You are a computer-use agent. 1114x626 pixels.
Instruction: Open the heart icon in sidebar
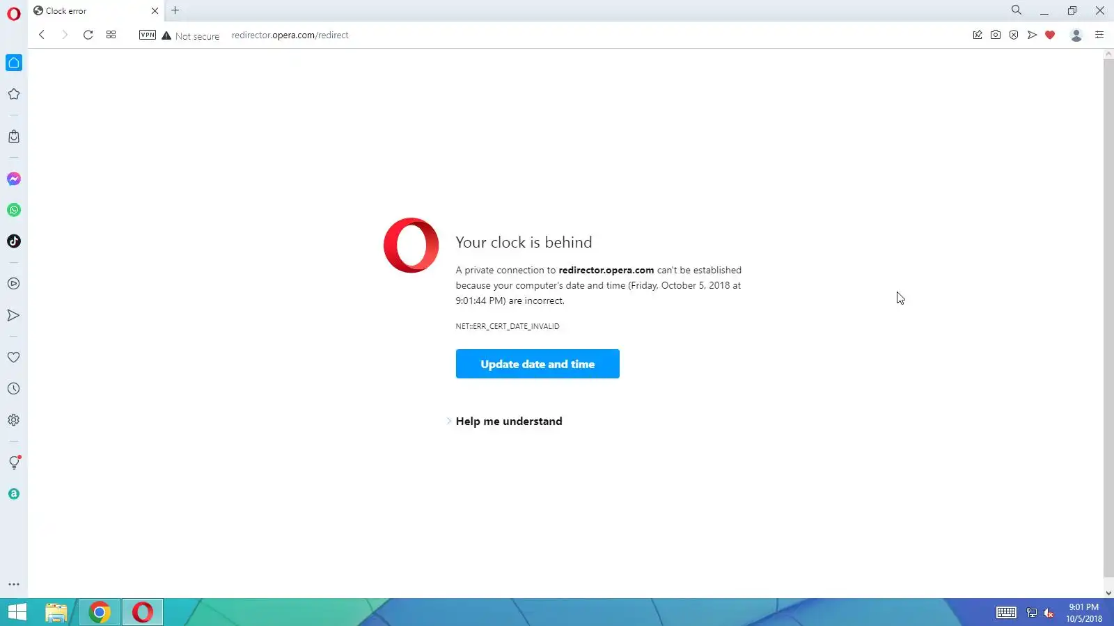(x=14, y=357)
